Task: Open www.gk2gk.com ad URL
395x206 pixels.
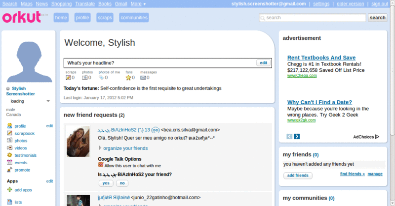Action: (301, 120)
